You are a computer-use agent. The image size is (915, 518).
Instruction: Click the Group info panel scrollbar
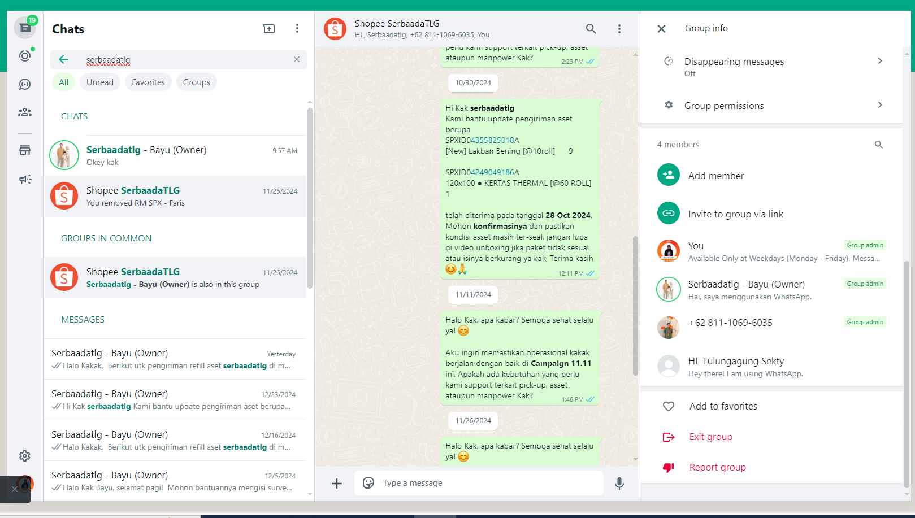coord(907,375)
